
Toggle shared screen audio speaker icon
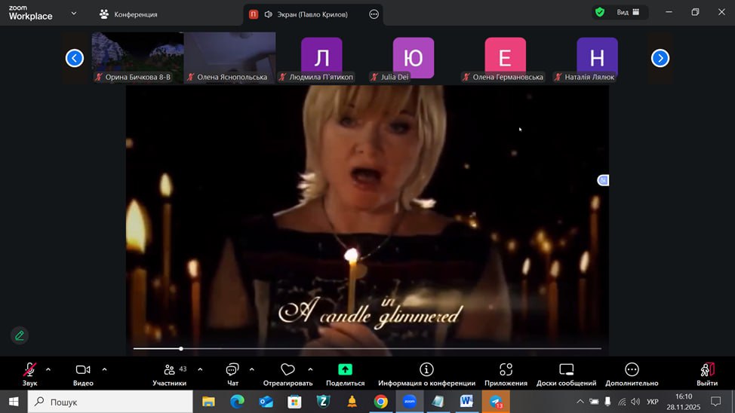[269, 14]
